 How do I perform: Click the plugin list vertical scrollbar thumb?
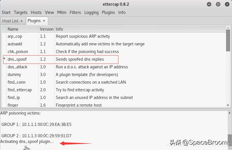tap(228, 40)
